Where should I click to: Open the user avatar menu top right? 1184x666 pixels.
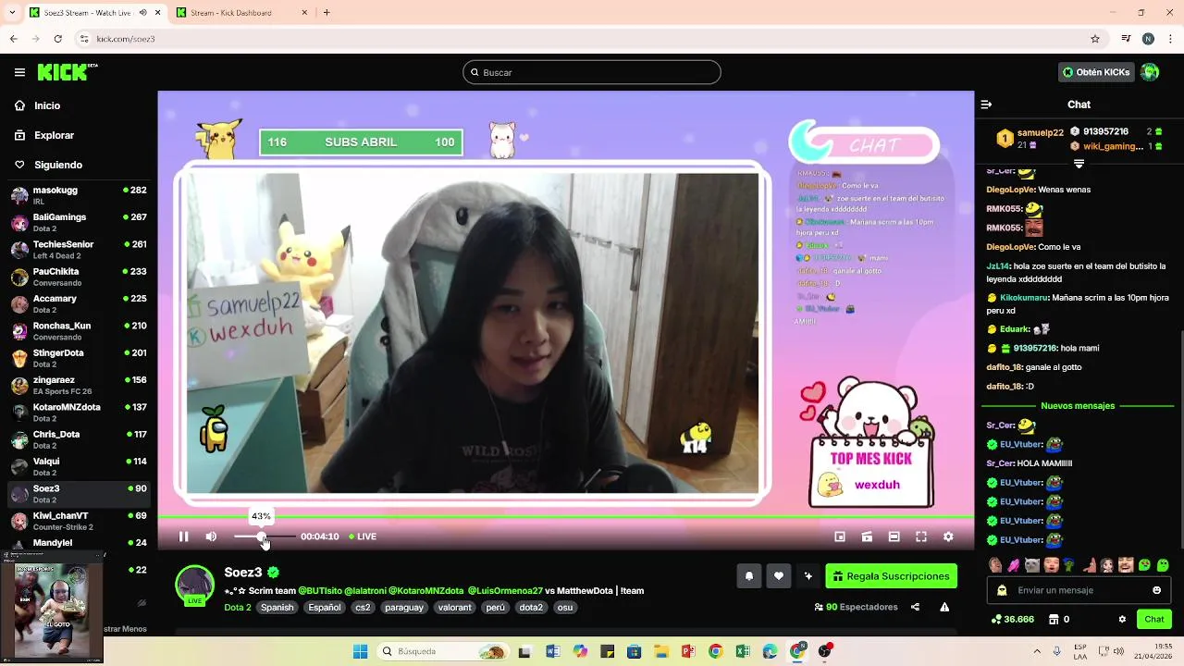tap(1150, 72)
